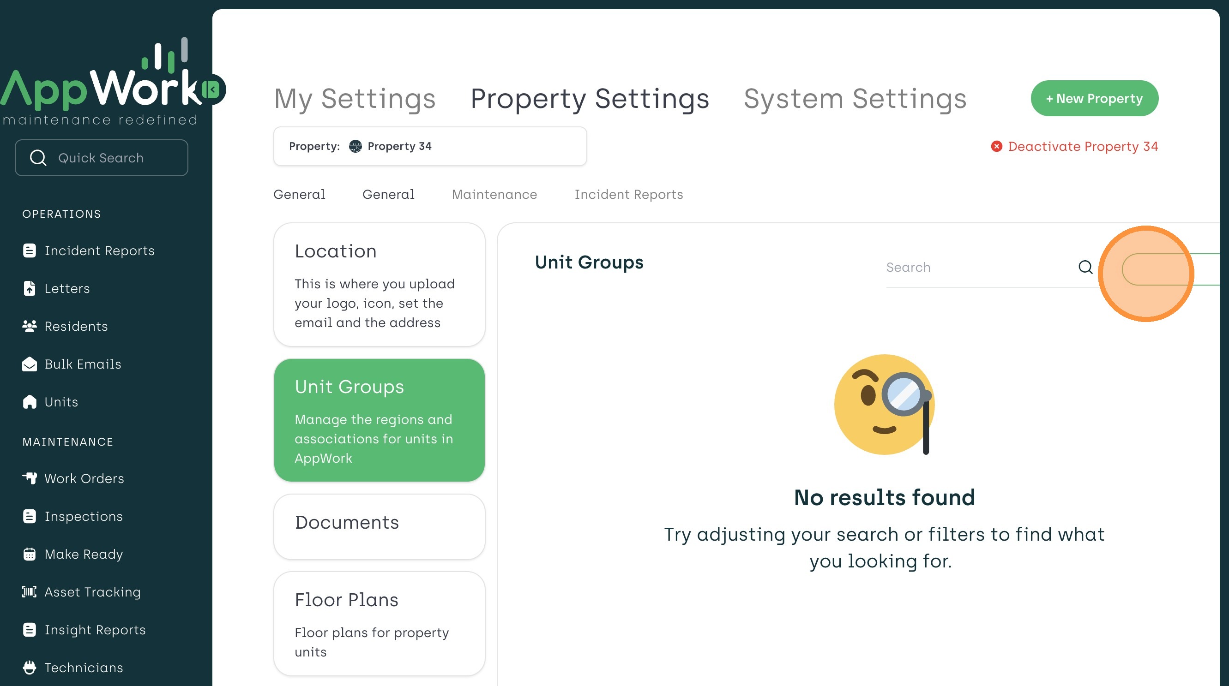Open Work Orders tool icon
The width and height of the screenshot is (1229, 686).
tap(29, 478)
